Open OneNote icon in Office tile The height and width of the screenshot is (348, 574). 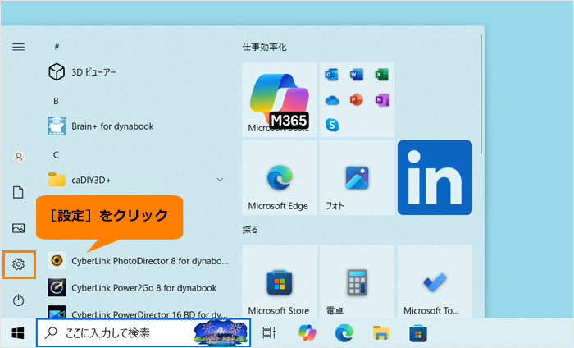[x=382, y=99]
